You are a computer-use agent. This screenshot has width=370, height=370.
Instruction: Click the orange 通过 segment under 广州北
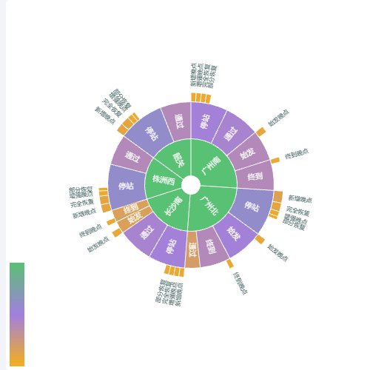[192, 249]
